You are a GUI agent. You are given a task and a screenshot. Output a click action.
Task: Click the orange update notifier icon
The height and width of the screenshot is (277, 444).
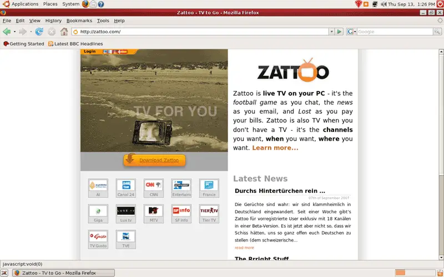[366, 4]
